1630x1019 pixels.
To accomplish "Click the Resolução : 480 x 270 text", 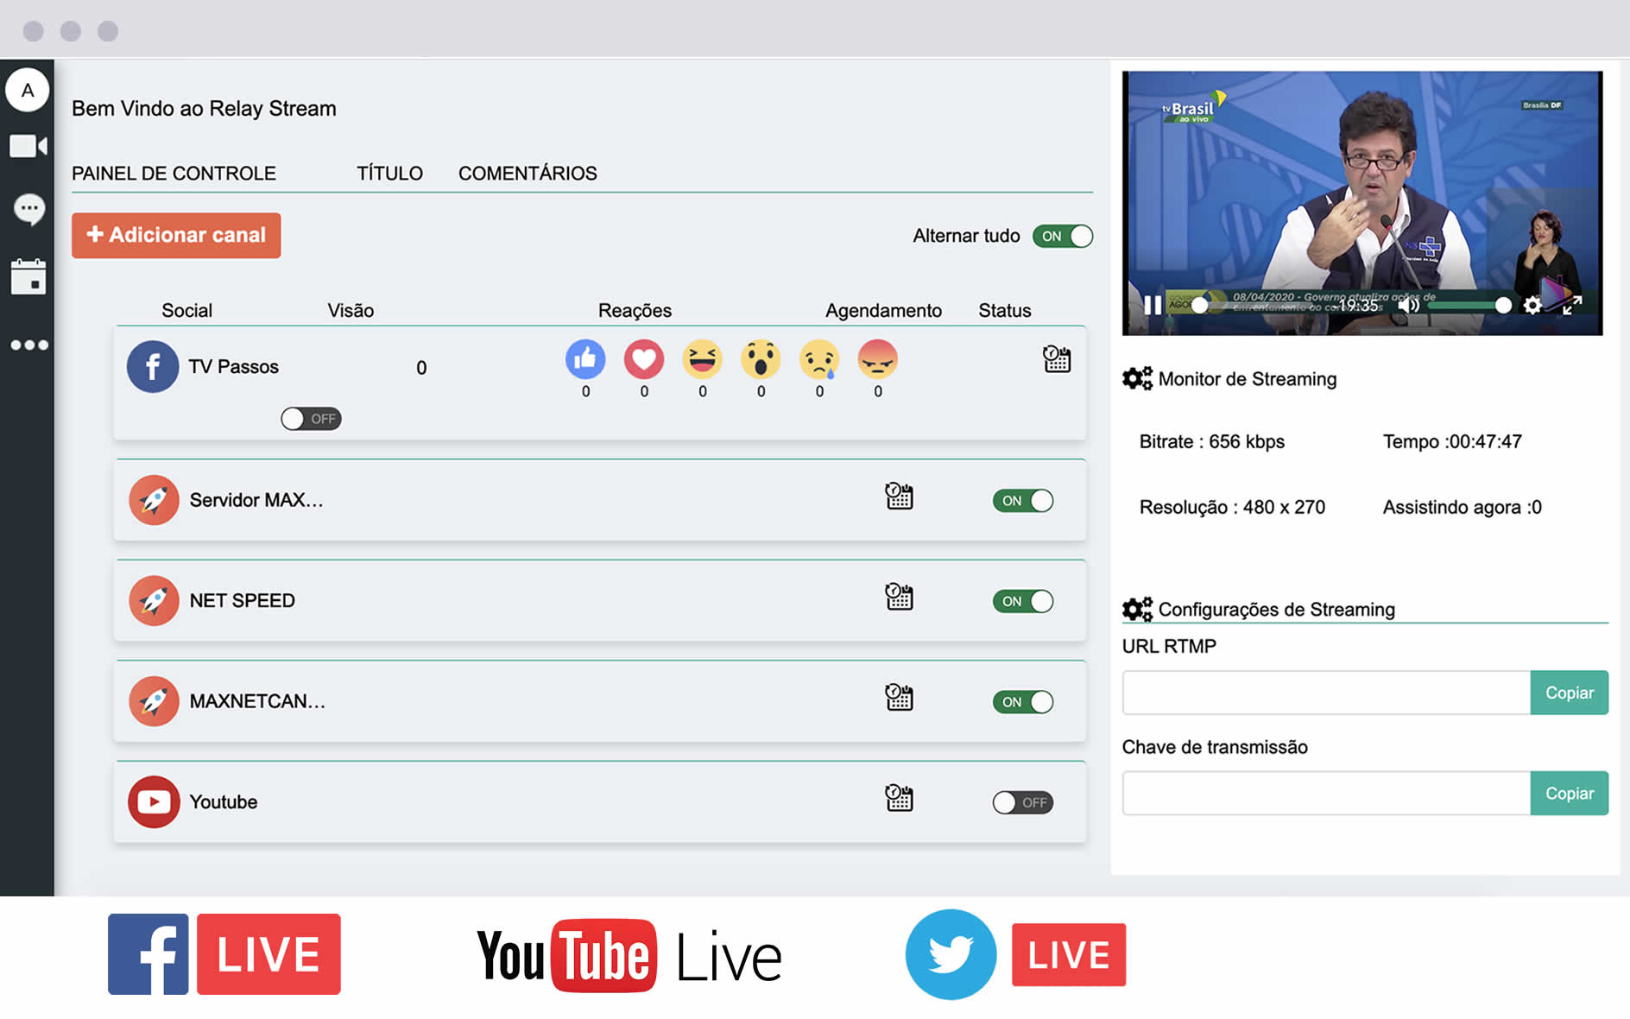I will tap(1232, 507).
